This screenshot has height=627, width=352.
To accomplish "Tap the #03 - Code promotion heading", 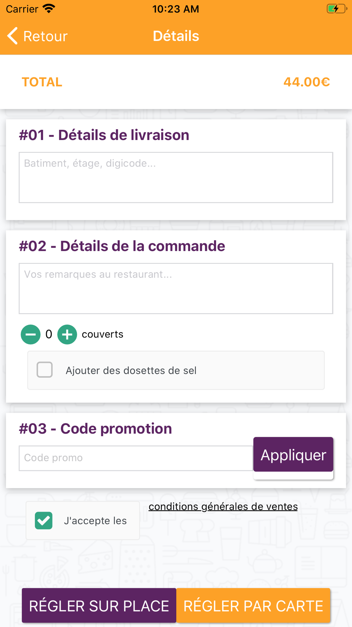I will 95,428.
